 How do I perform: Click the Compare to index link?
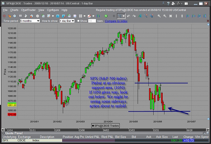tap(116, 21)
